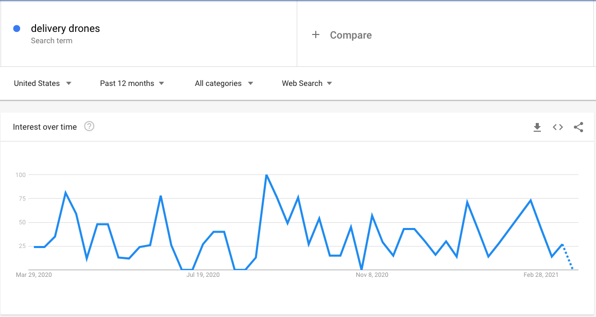Open the embed code icon
This screenshot has width=596, height=317.
[x=557, y=127]
